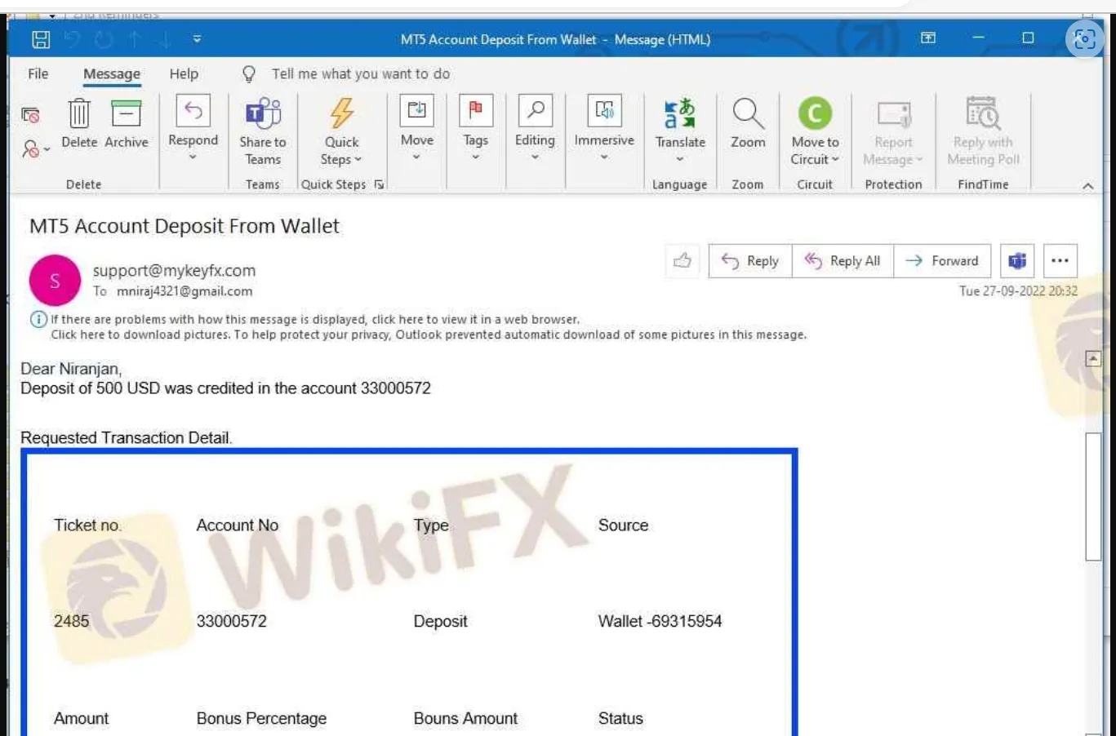
Task: Expand the Respond dropdown
Action: point(193,128)
